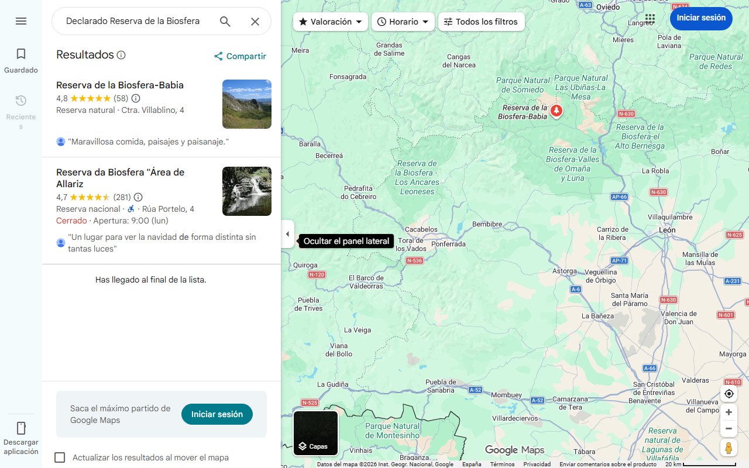Zoom in using the plus control

click(x=729, y=412)
